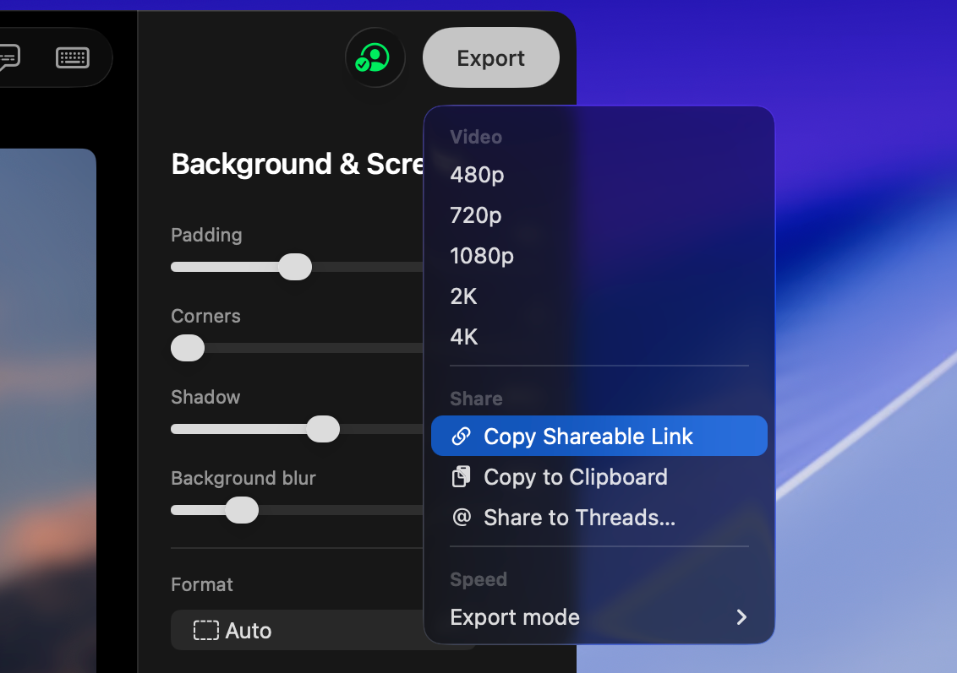The height and width of the screenshot is (673, 957).
Task: Adjust the Padding slider handle
Action: click(x=295, y=267)
